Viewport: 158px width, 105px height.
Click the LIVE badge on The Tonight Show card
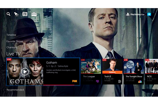click(126, 60)
